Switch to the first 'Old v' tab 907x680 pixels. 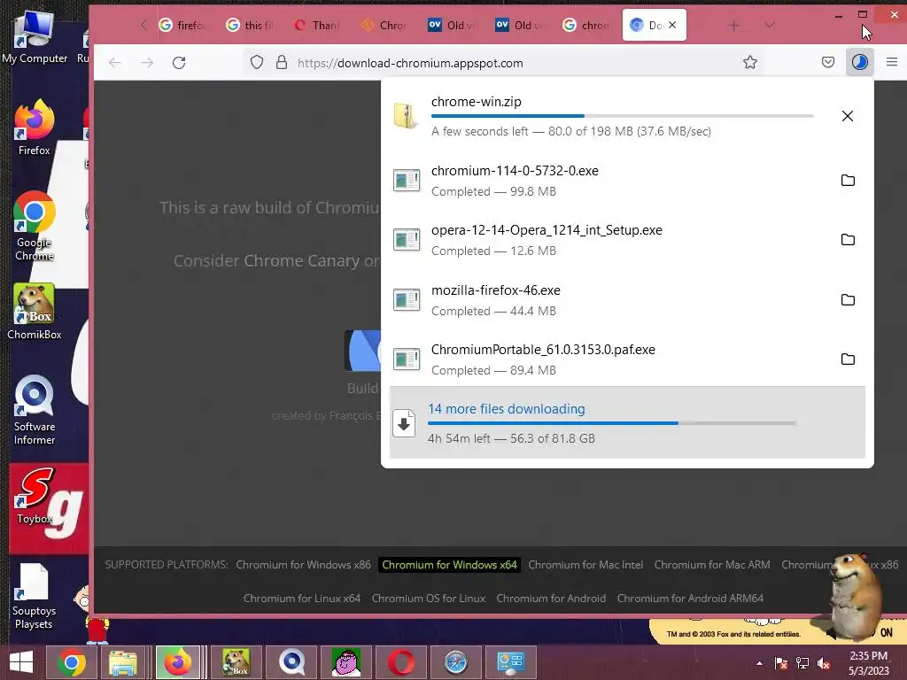pos(453,26)
